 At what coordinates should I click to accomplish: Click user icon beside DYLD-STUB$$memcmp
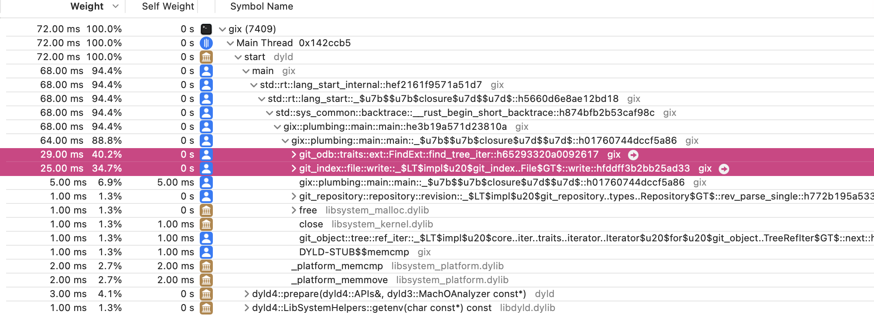coord(206,252)
